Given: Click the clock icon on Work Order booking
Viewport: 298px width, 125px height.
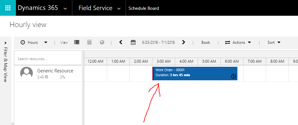Looking at the screenshot, I should click(233, 76).
